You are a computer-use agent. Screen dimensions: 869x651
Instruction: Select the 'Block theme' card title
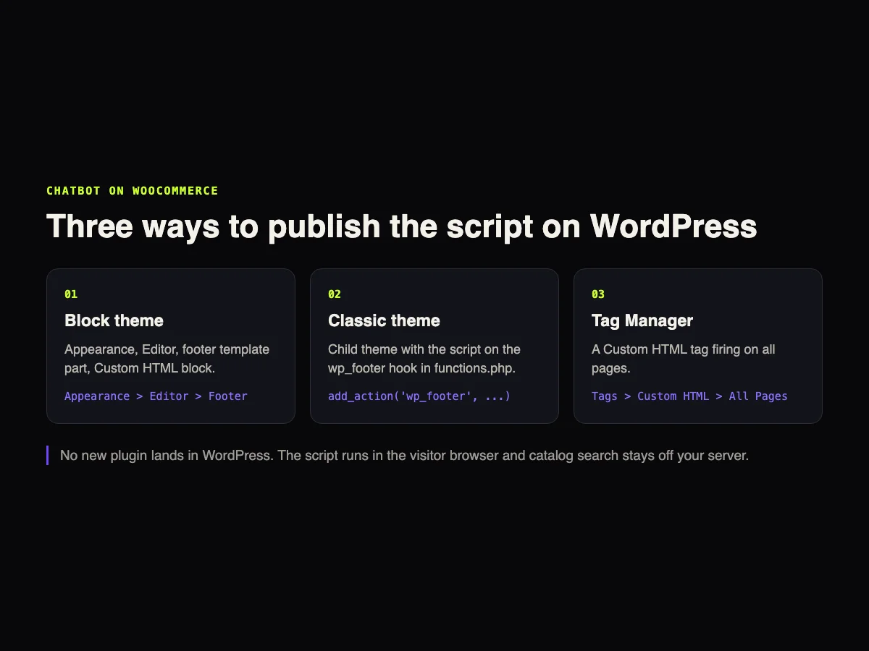(x=114, y=320)
